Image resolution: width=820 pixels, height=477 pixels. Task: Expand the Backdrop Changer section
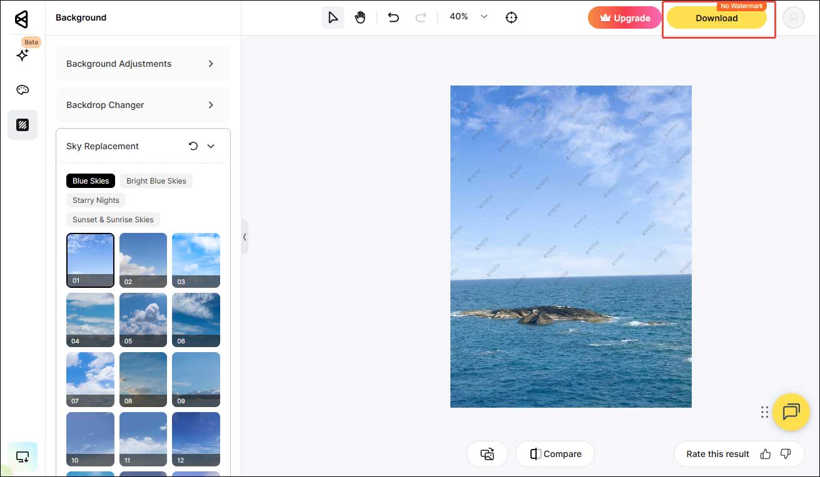click(143, 105)
